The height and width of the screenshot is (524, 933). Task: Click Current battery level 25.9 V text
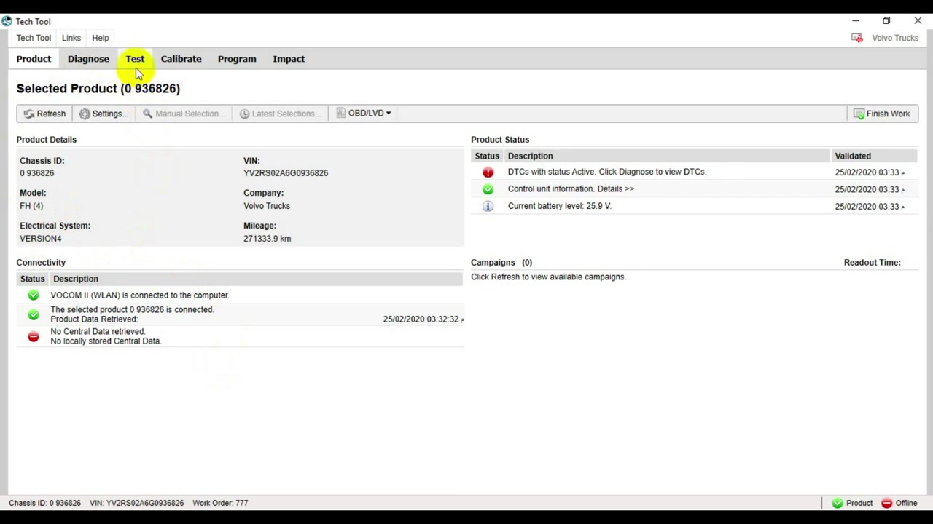tap(559, 206)
